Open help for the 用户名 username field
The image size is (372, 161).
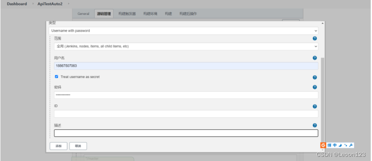coord(315,58)
